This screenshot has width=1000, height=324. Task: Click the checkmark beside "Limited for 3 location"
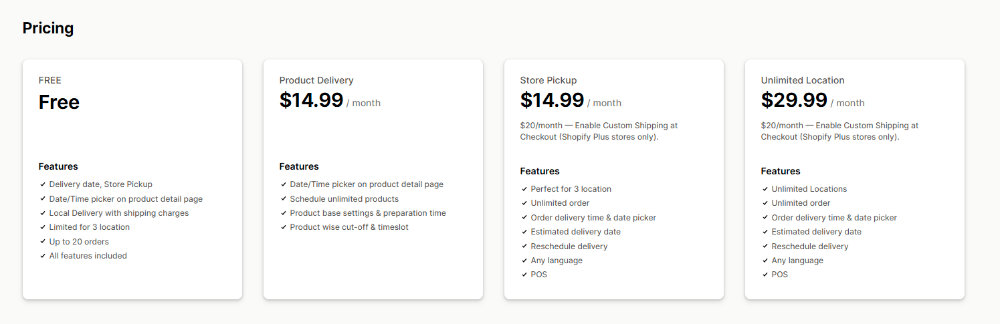pos(43,228)
